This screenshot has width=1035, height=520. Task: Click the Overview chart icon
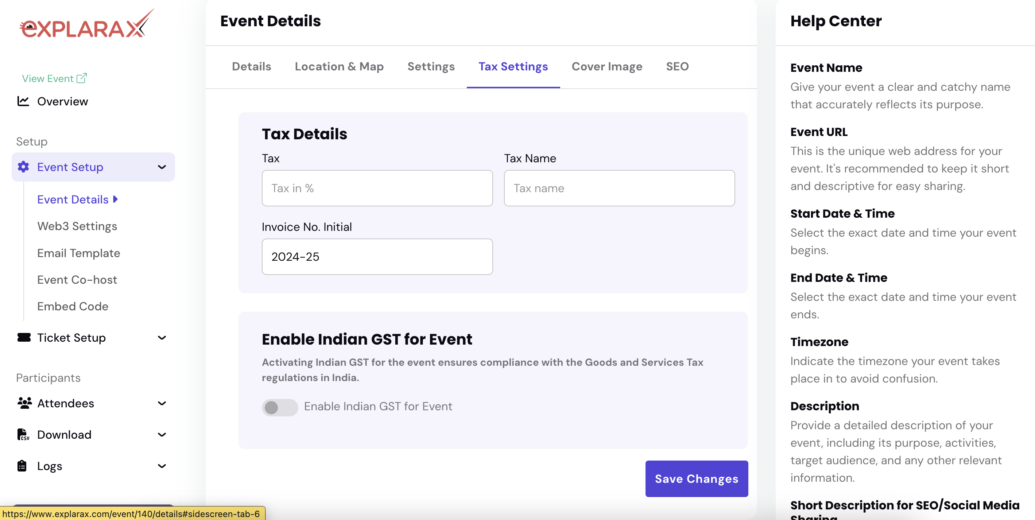23,101
